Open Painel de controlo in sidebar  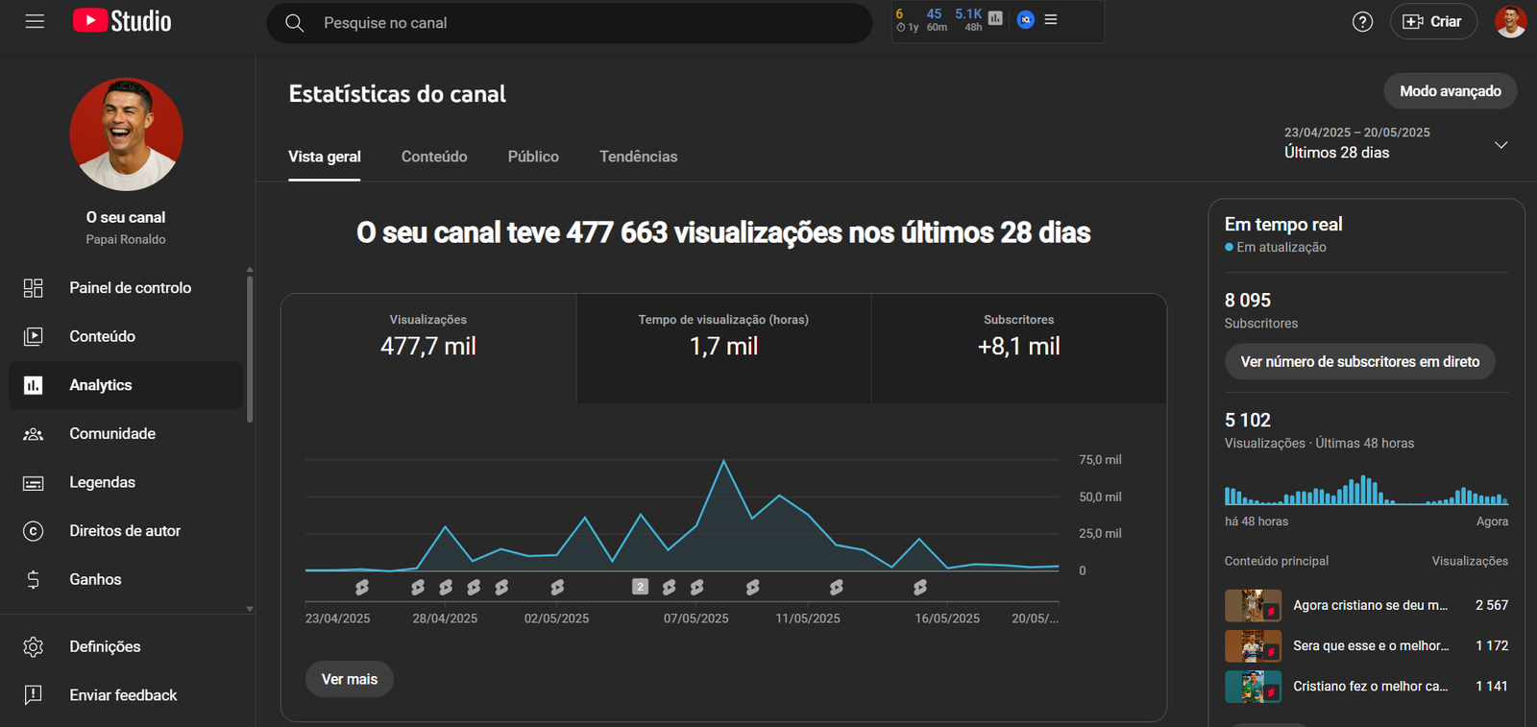click(x=126, y=287)
